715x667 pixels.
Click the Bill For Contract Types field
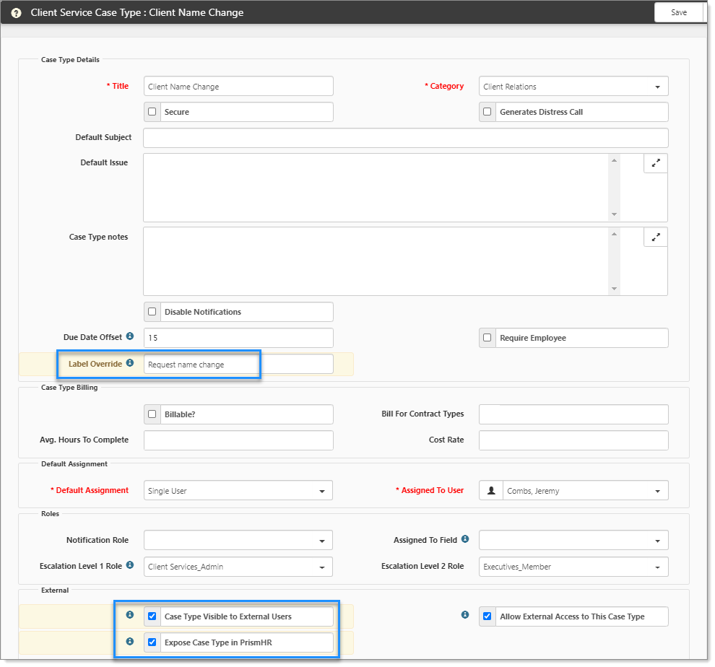[573, 414]
